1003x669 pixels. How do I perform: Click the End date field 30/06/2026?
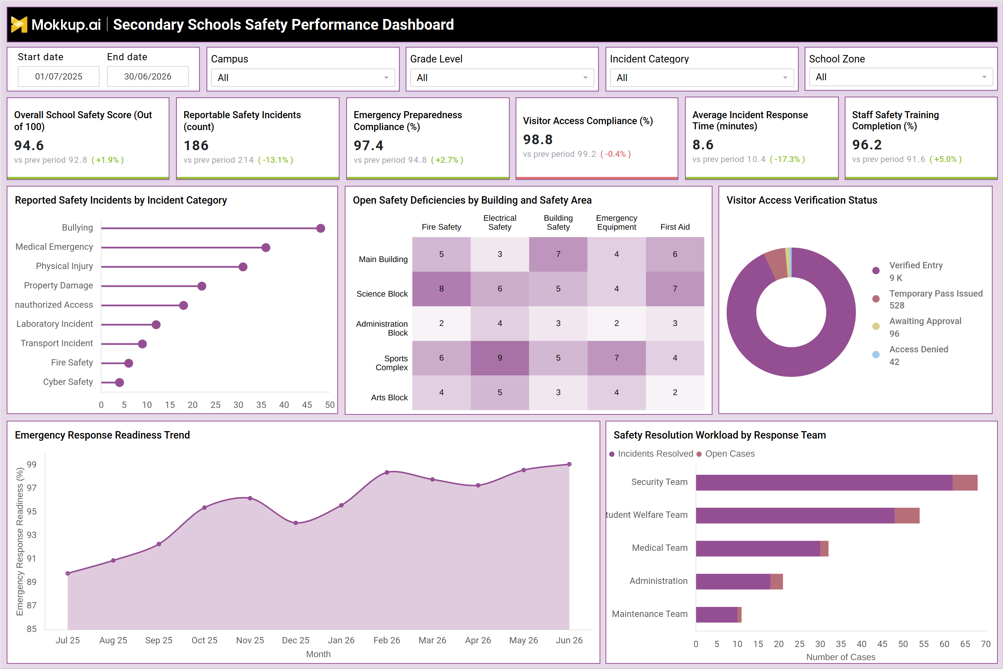[x=147, y=76]
